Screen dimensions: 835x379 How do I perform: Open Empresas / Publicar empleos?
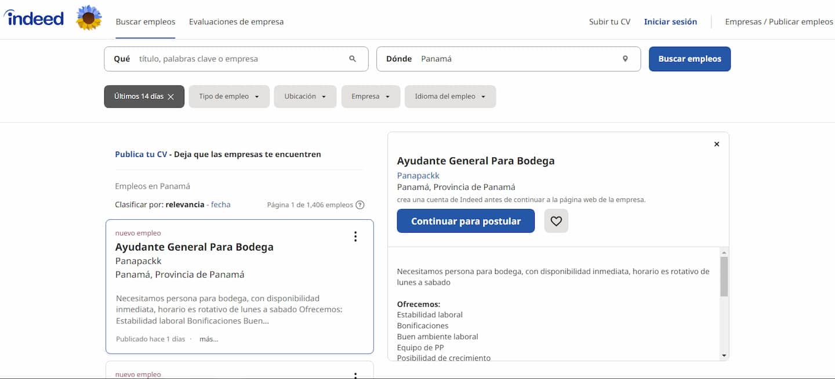pyautogui.click(x=779, y=22)
